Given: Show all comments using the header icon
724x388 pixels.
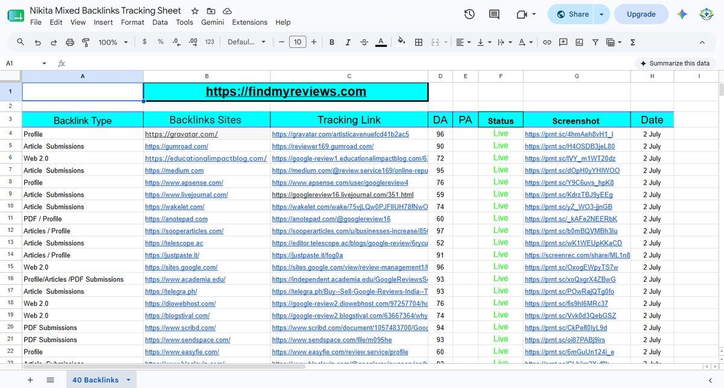Looking at the screenshot, I should click(x=494, y=14).
